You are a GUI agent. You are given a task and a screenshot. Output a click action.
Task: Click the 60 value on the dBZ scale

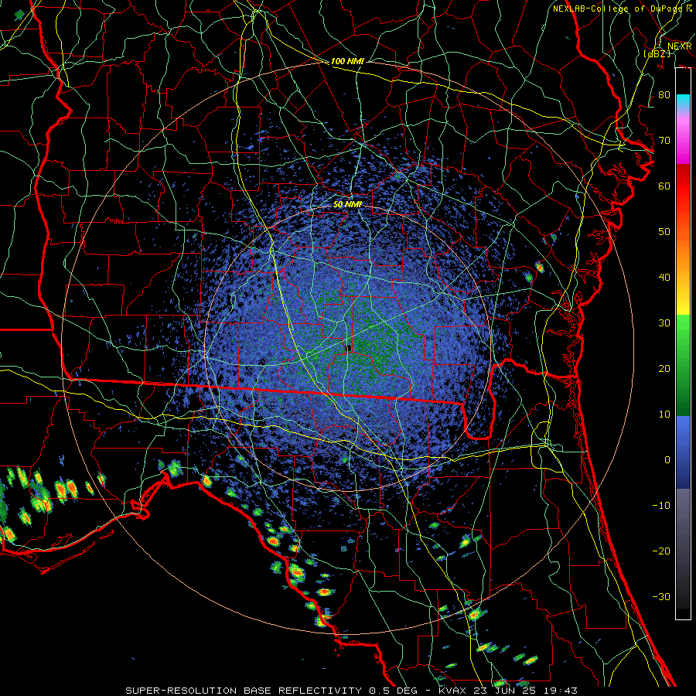664,186
